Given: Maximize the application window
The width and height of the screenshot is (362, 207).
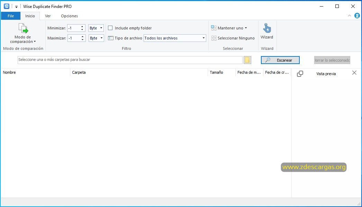Looking at the screenshot, I should click(x=337, y=6).
